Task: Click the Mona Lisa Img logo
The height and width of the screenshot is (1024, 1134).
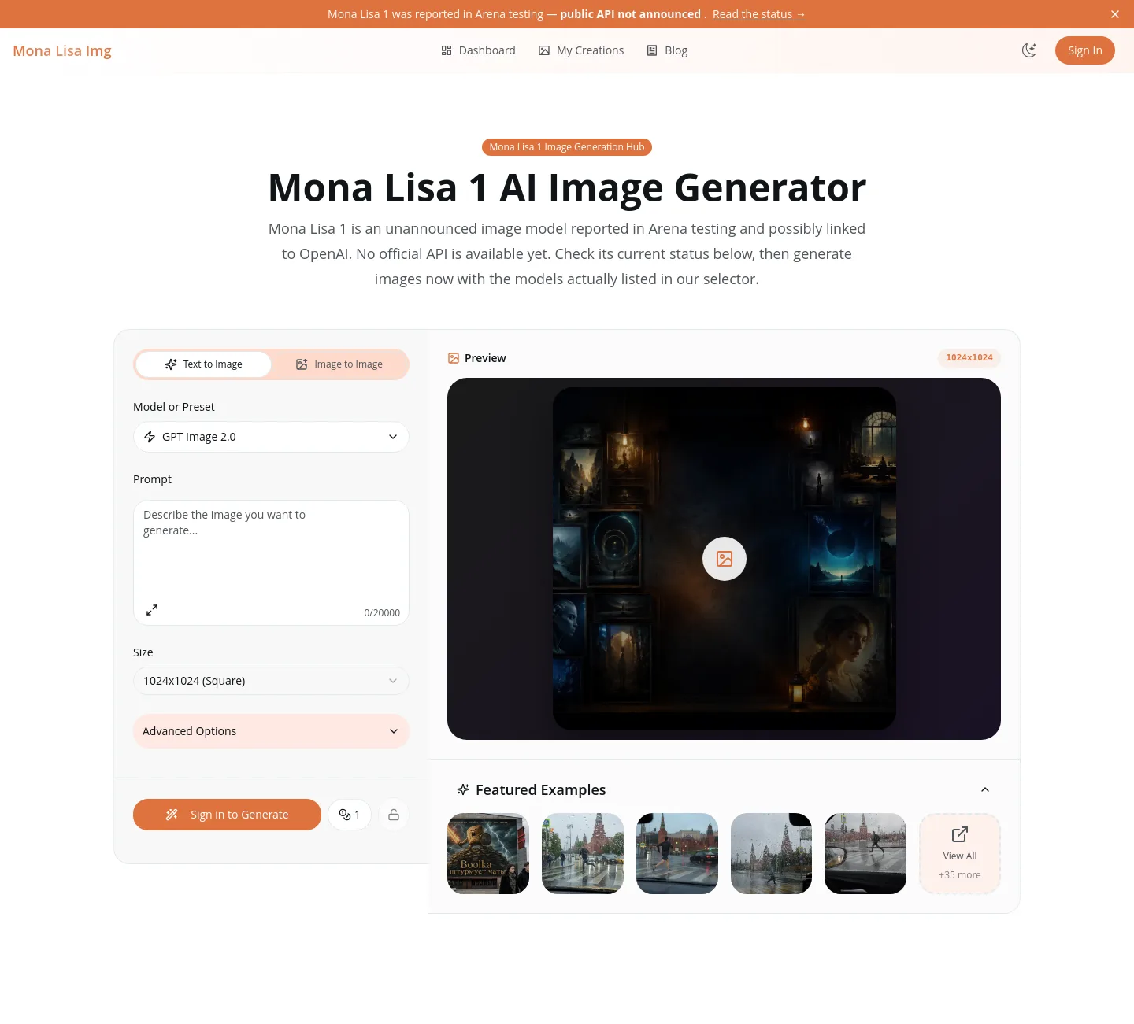Action: coord(62,50)
